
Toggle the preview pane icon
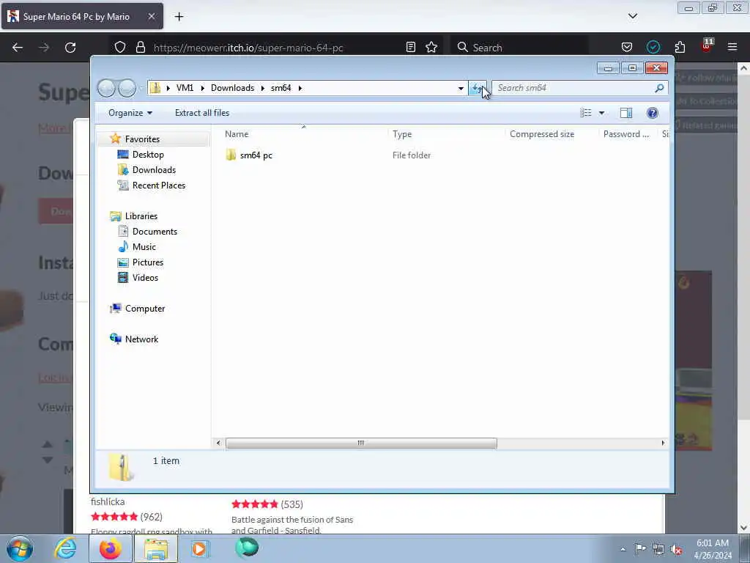tap(626, 113)
